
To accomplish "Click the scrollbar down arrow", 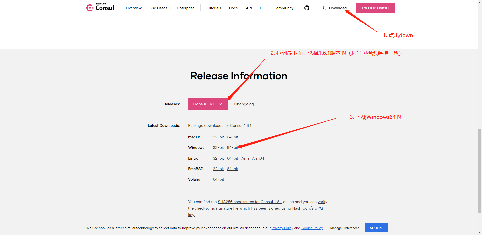I will [480, 233].
